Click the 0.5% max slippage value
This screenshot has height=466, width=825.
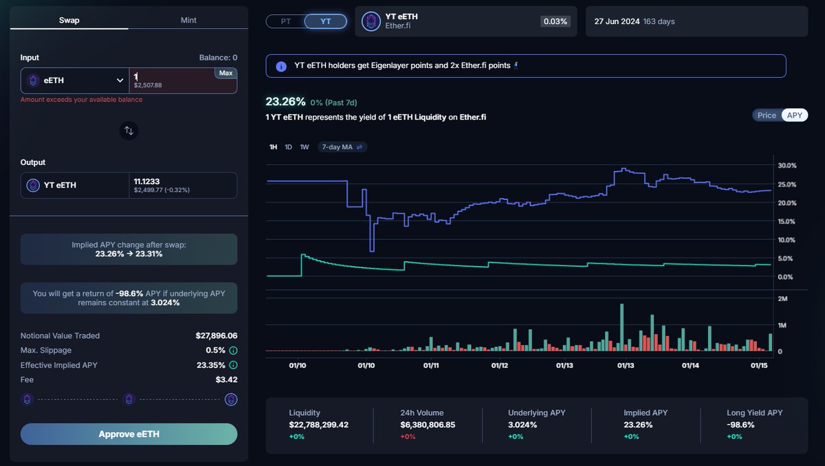pos(215,351)
